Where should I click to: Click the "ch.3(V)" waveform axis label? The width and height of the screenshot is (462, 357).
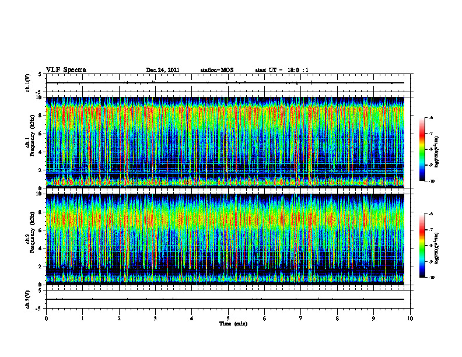pos(27,299)
